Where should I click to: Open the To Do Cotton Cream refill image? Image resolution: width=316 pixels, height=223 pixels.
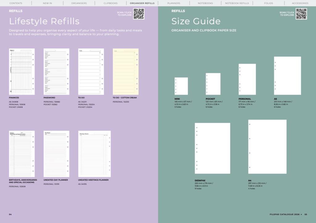126,71
